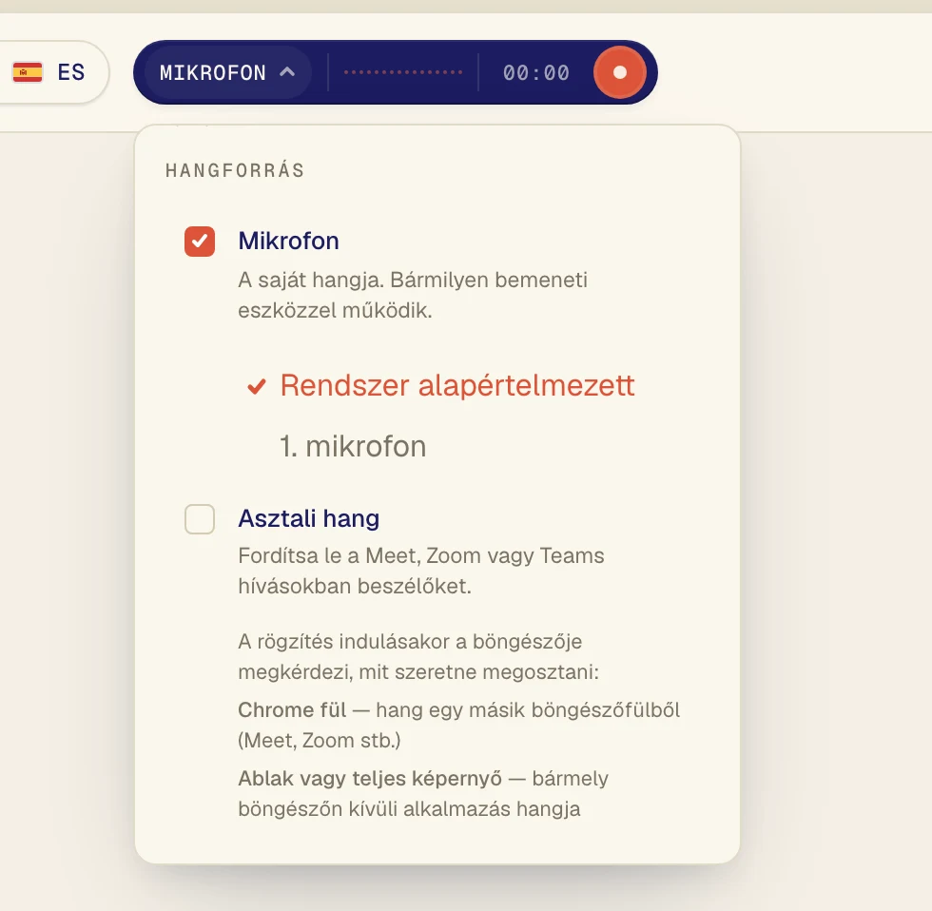Click the Spanish flag icon

[28, 72]
